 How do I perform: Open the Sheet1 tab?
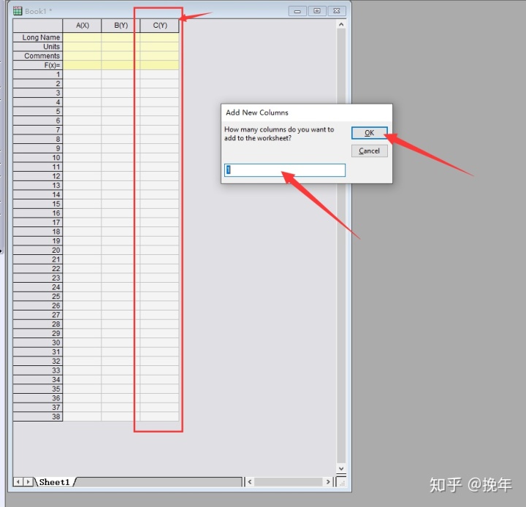pyautogui.click(x=54, y=482)
